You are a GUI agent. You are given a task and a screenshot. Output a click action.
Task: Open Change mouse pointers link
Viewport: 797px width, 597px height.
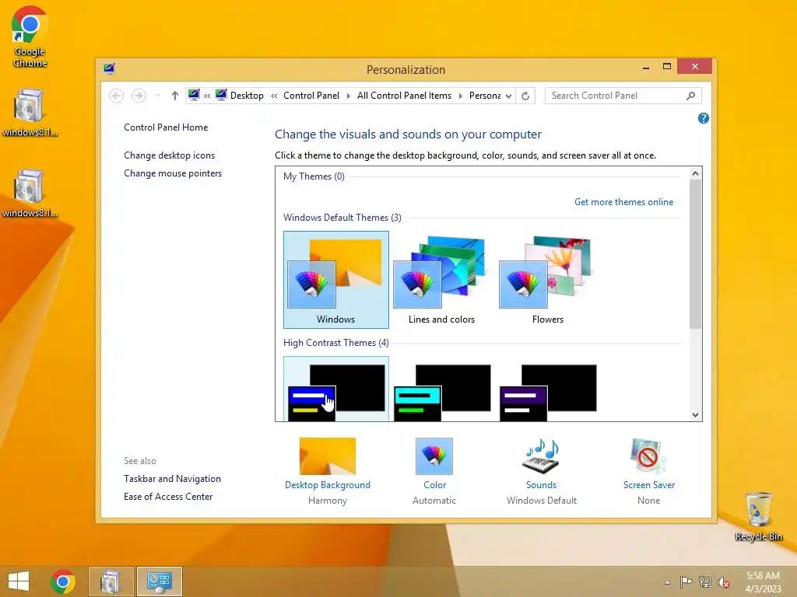pyautogui.click(x=173, y=173)
